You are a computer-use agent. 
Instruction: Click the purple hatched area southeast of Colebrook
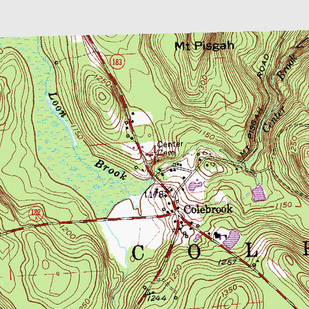click(232, 239)
